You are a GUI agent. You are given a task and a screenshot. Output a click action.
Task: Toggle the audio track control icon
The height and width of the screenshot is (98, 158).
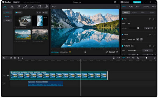click(x=4, y=84)
